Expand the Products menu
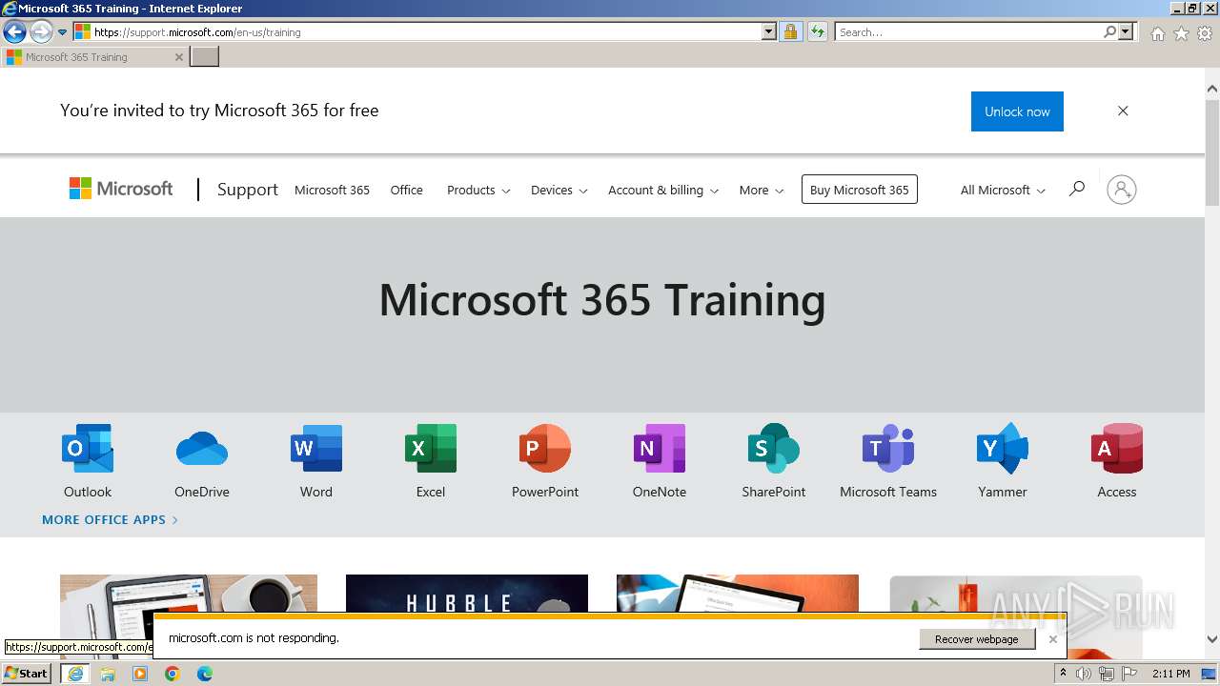Image resolution: width=1220 pixels, height=686 pixels. tap(478, 190)
